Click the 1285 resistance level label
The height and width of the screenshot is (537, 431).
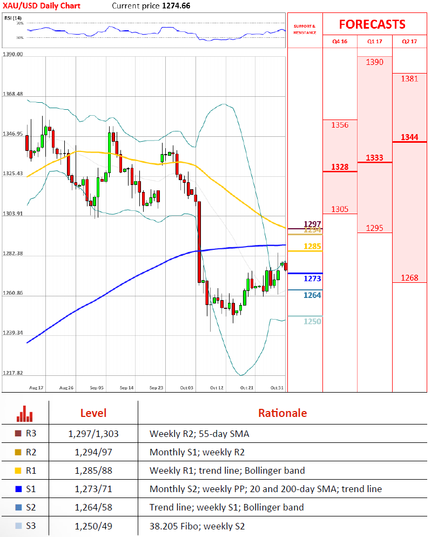312,247
